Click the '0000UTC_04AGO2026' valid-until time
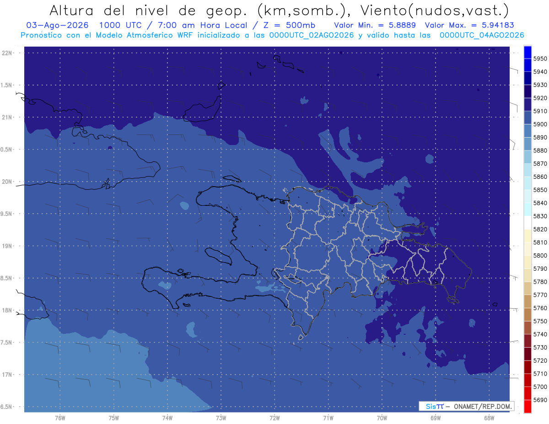The width and height of the screenshot is (549, 424). coord(482,35)
